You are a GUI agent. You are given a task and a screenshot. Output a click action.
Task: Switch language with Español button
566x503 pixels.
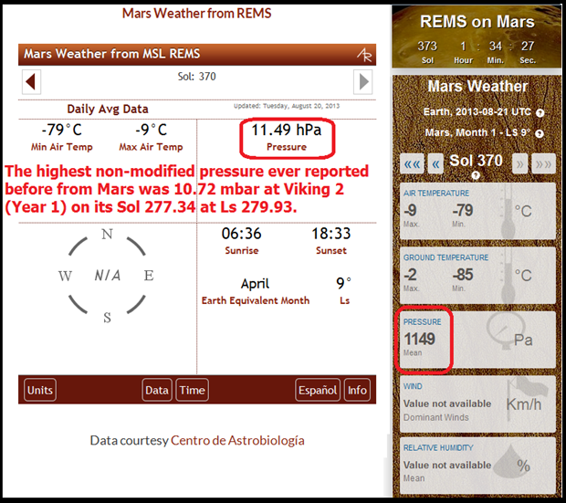point(318,390)
